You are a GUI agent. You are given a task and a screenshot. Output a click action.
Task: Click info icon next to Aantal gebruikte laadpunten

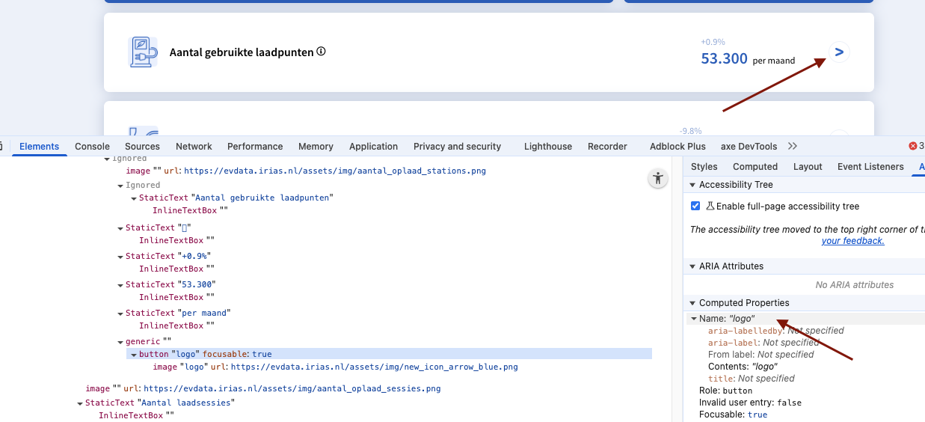click(321, 52)
